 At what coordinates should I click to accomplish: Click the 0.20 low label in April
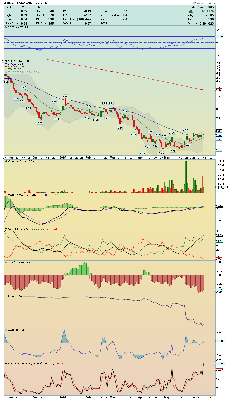pos(142,154)
